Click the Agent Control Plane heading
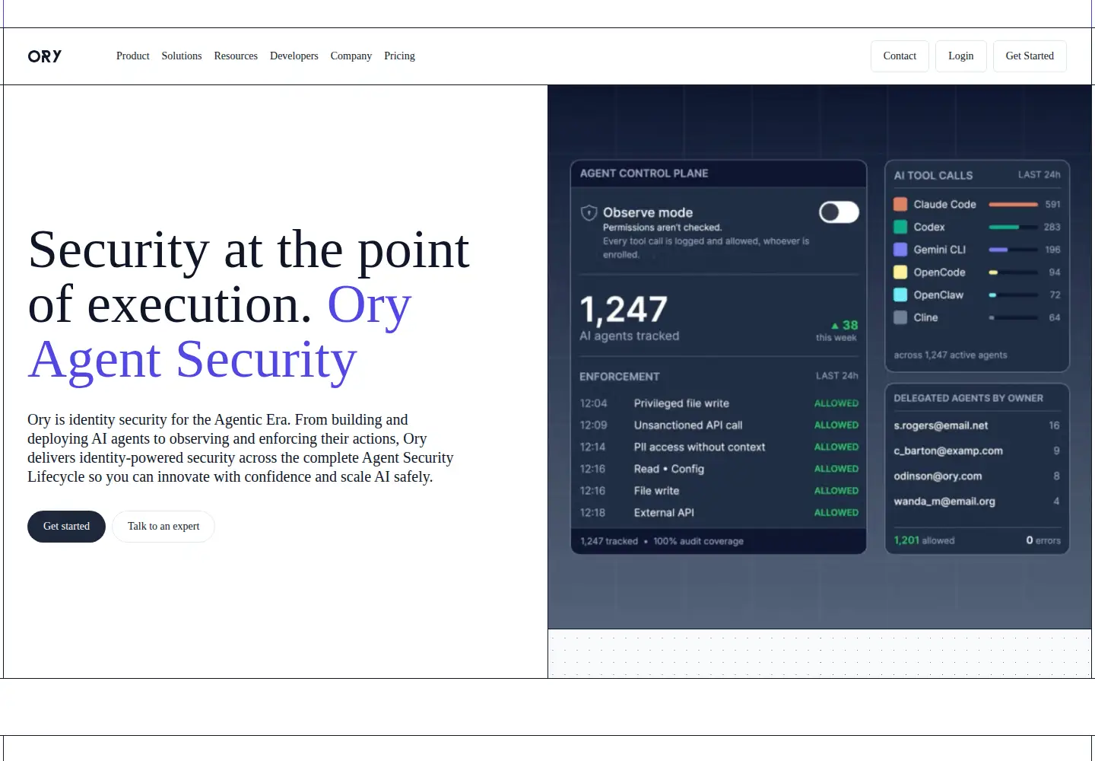 coord(644,174)
